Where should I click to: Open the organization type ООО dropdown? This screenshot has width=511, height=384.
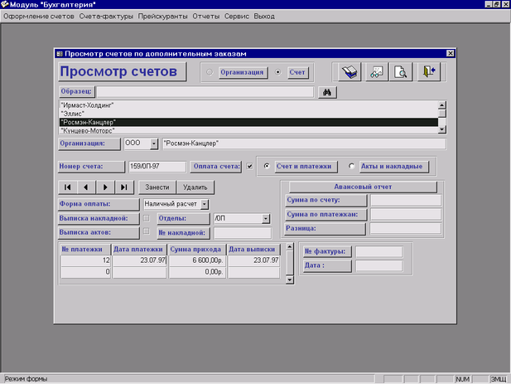point(153,143)
